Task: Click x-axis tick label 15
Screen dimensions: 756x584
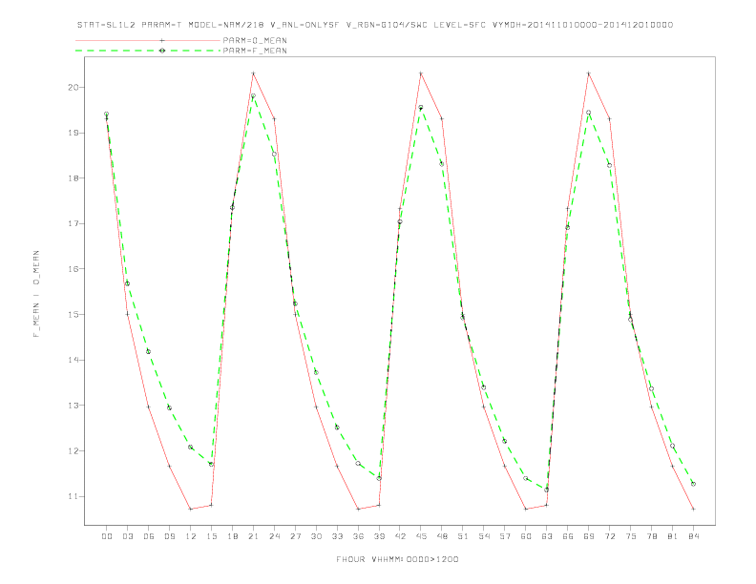Action: tap(211, 536)
